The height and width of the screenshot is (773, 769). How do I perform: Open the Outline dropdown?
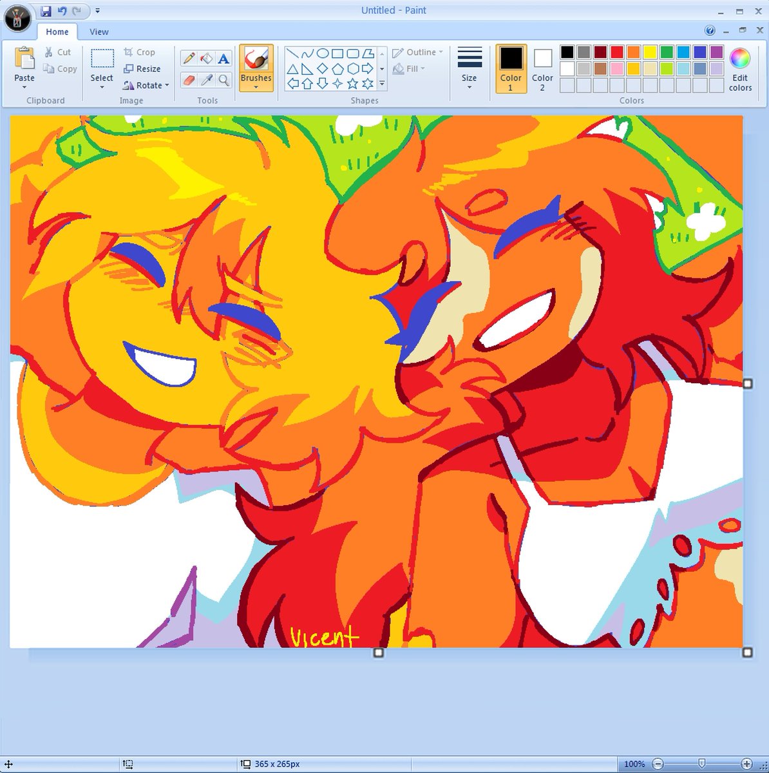(x=417, y=52)
